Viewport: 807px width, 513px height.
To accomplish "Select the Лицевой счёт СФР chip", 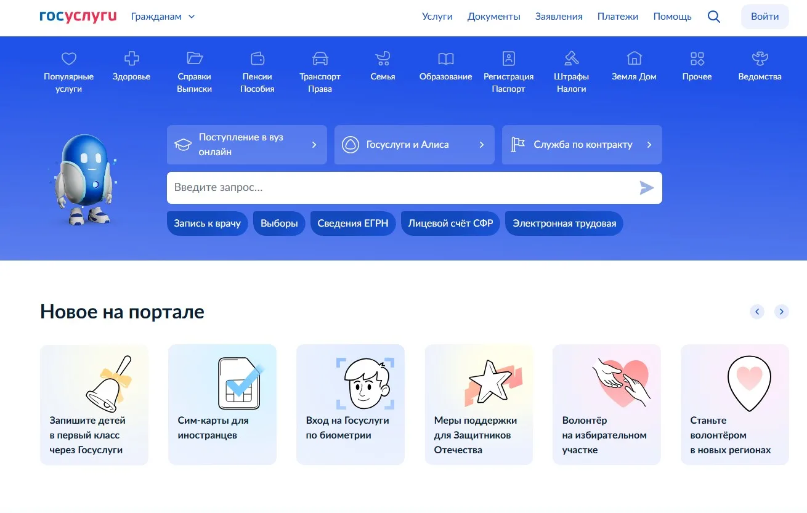I will (451, 224).
